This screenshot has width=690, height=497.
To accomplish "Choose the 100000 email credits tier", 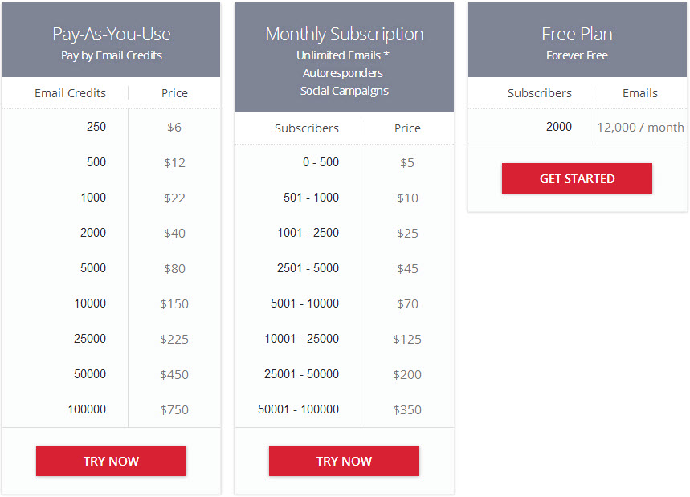I will tap(87, 409).
